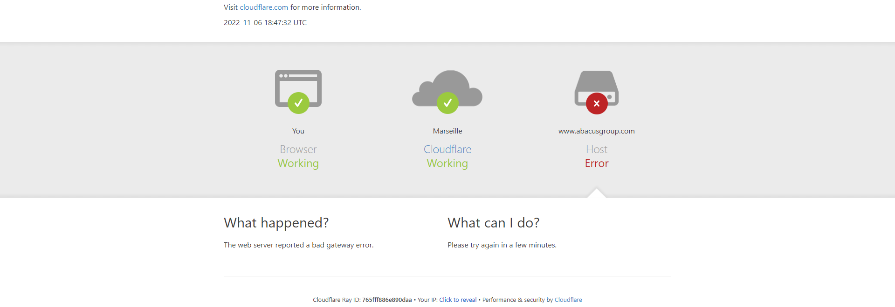
Task: Click the What happened? heading
Action: click(x=276, y=223)
